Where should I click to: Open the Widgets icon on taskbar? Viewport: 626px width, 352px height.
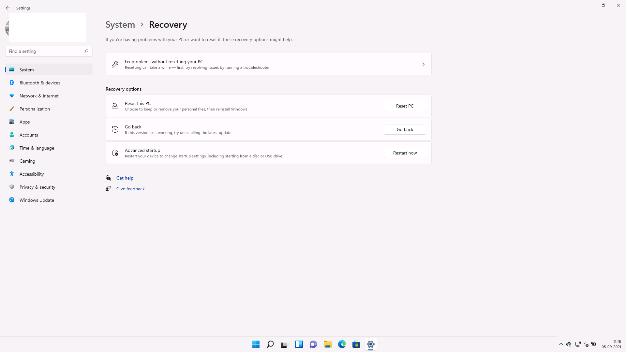point(299,344)
